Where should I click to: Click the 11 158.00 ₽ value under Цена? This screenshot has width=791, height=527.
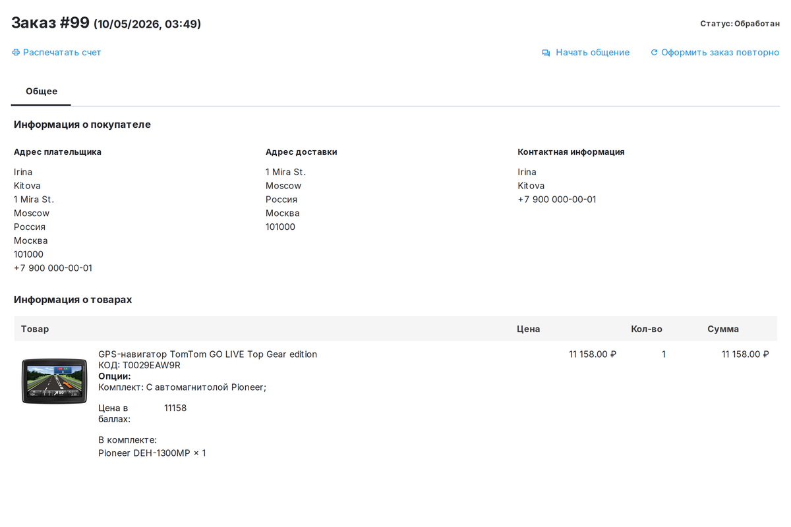pos(593,354)
